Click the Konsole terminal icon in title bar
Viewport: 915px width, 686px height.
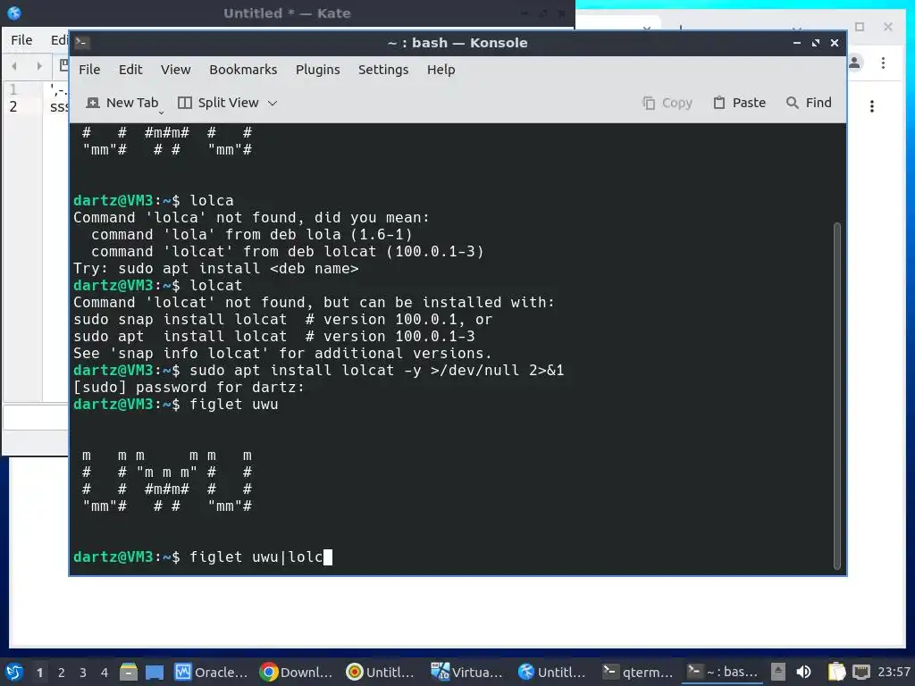(x=81, y=43)
